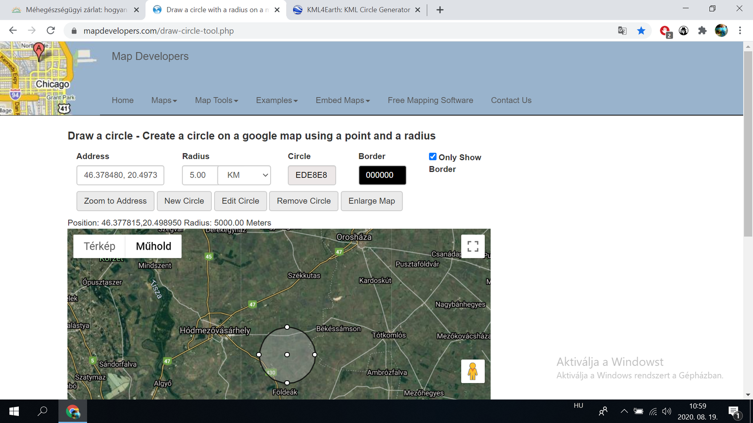Screen dimensions: 753x423
Task: Click the circle's right edge handle
Action: coord(315,355)
